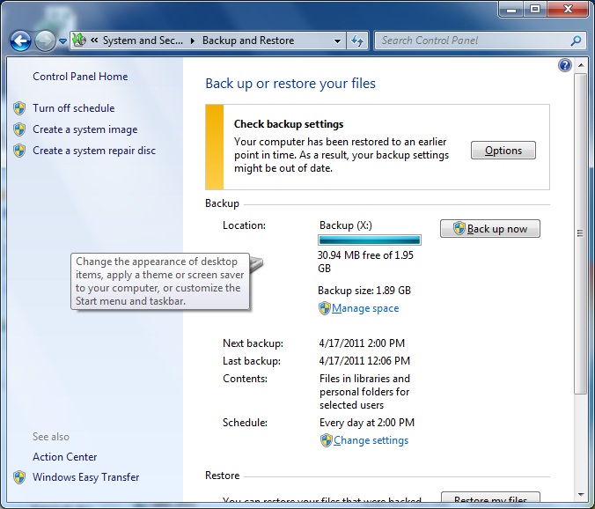The width and height of the screenshot is (595, 509).
Task: Click shield icon beside 'Create a system image'
Action: coord(19,129)
